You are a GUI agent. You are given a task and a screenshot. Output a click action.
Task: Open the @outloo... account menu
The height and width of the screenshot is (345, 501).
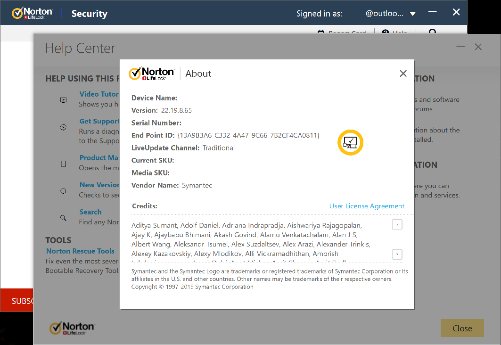pyautogui.click(x=385, y=13)
